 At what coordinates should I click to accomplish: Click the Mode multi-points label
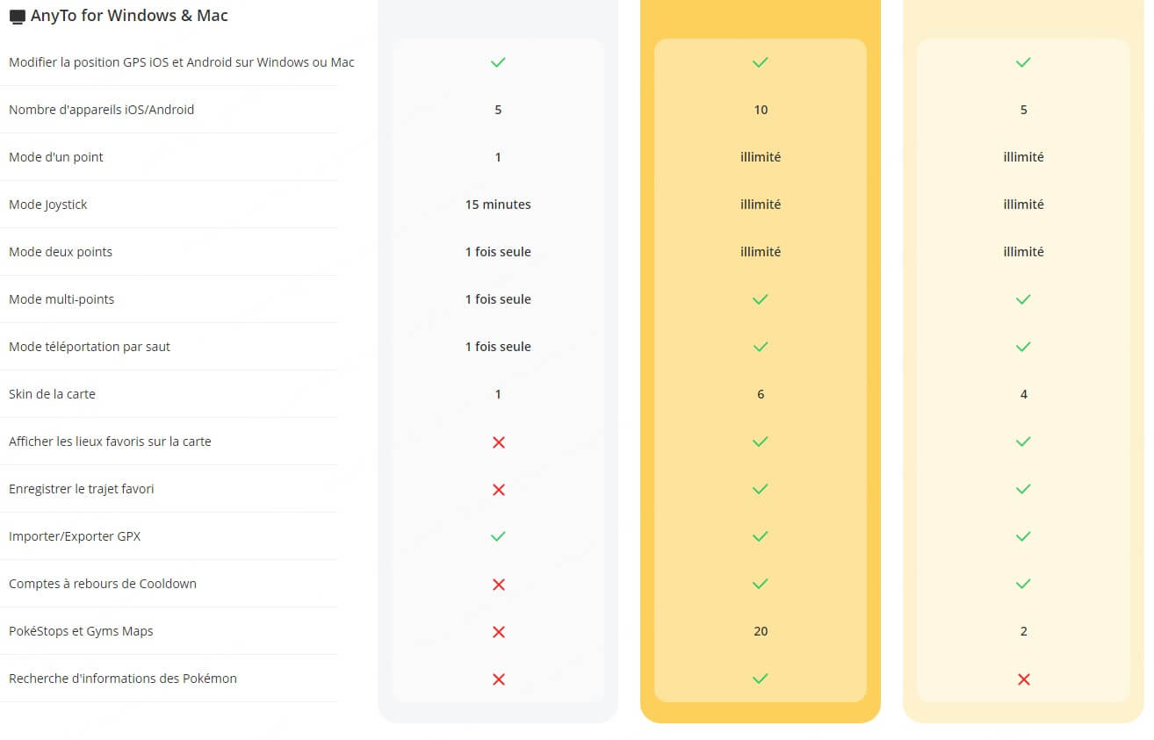click(x=61, y=299)
